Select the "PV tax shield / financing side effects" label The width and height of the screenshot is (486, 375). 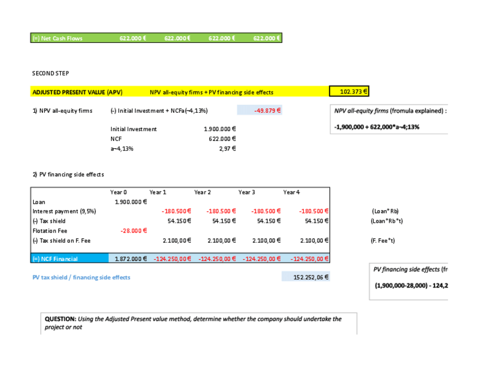click(81, 277)
